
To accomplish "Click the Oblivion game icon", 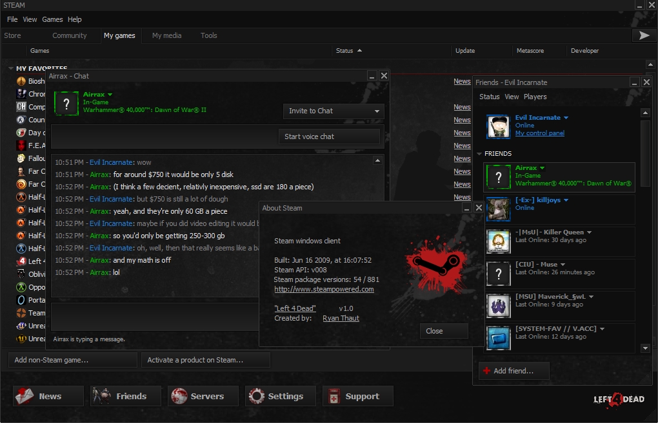I will 21,274.
